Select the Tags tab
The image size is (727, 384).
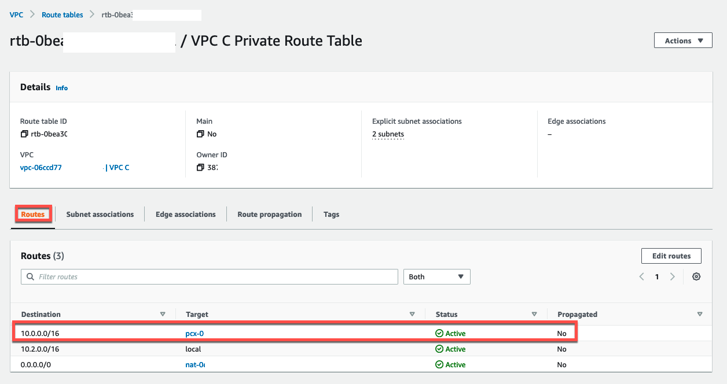[331, 215]
